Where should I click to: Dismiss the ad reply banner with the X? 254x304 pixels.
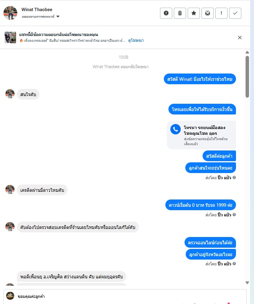click(240, 38)
